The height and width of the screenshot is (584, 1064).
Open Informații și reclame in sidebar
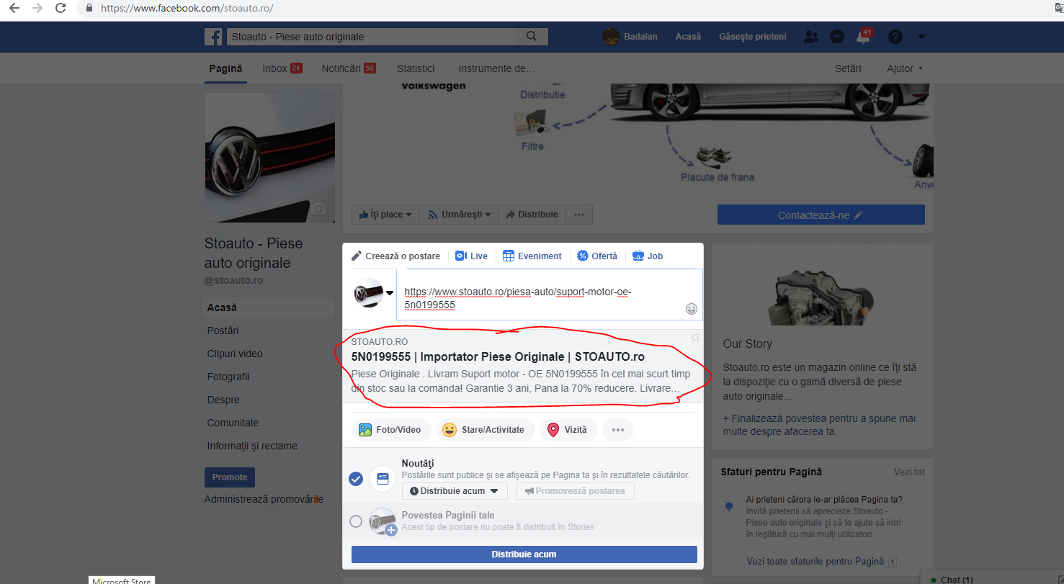click(x=252, y=446)
